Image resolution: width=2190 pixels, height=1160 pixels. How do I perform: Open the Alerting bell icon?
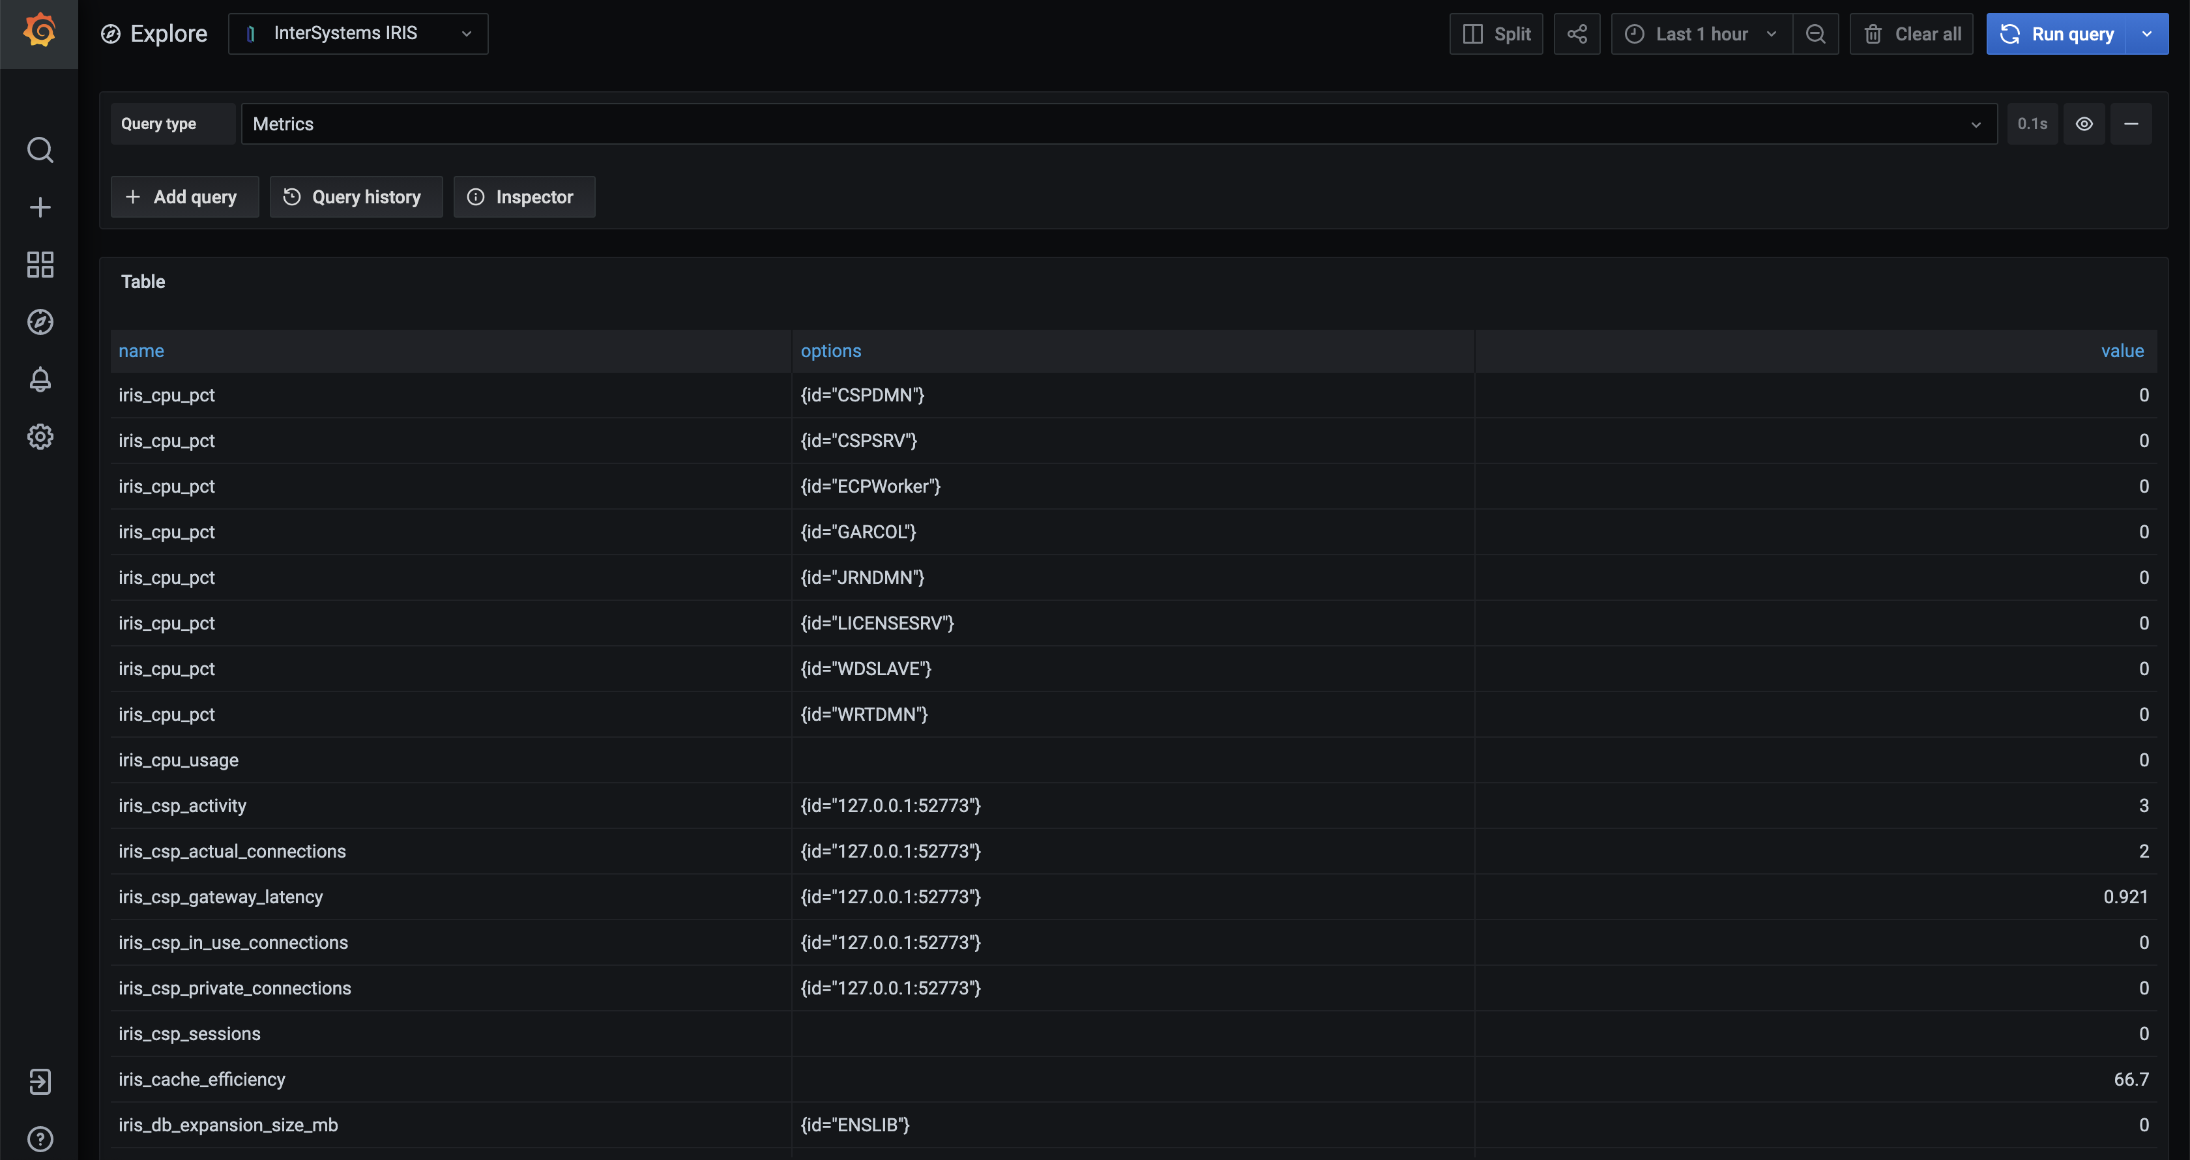(x=40, y=379)
